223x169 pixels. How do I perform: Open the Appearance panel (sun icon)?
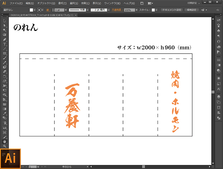coord(218,78)
